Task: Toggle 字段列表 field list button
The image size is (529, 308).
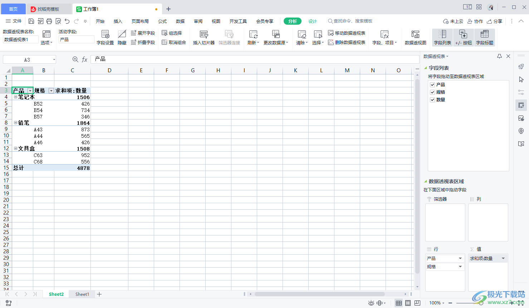Action: 442,38
